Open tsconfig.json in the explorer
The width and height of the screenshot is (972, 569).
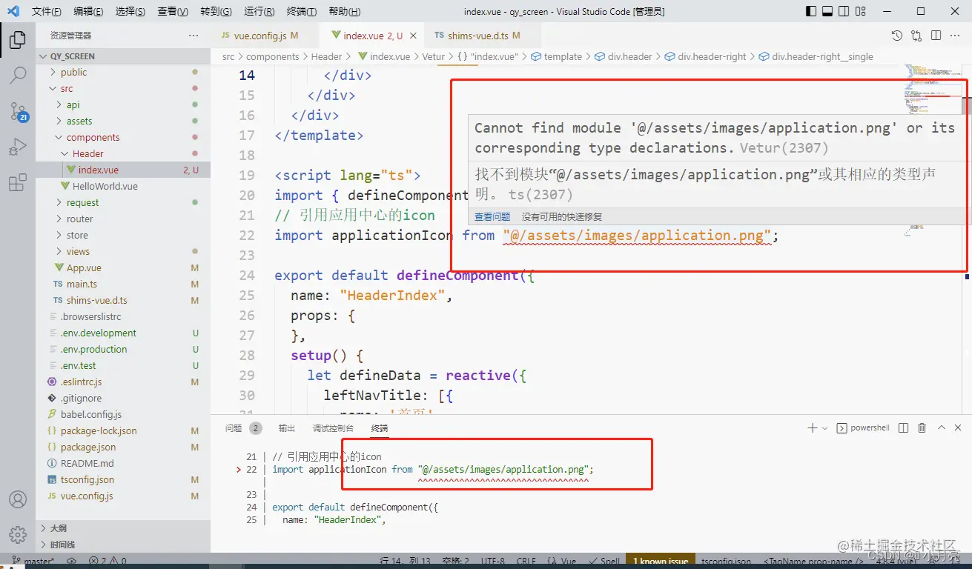coord(123,479)
